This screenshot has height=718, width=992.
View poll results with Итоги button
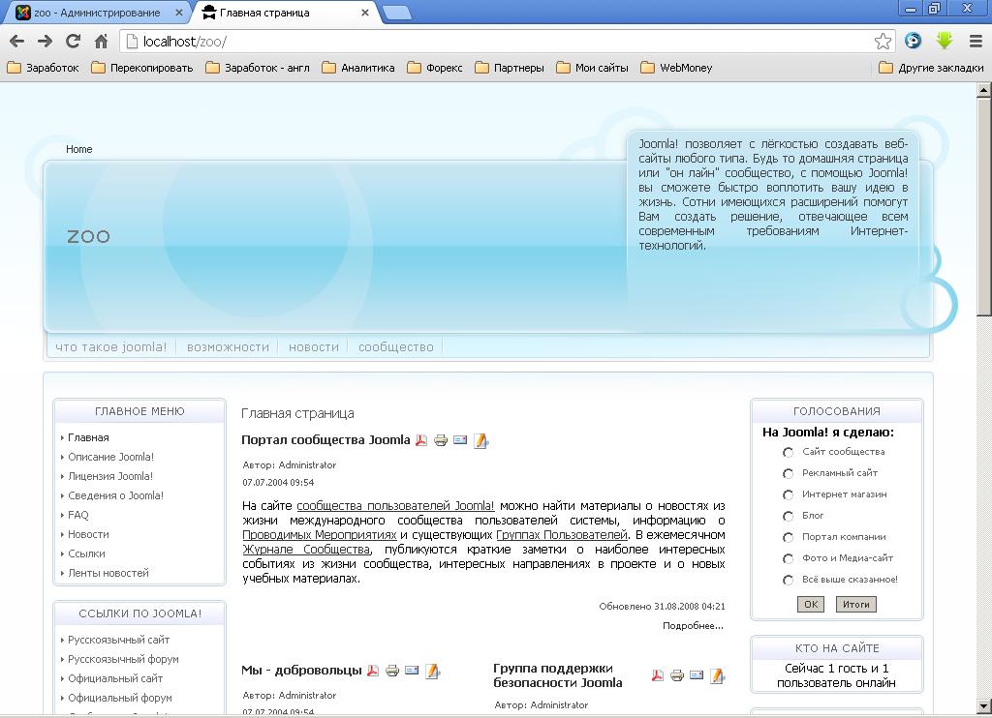pyautogui.click(x=856, y=604)
